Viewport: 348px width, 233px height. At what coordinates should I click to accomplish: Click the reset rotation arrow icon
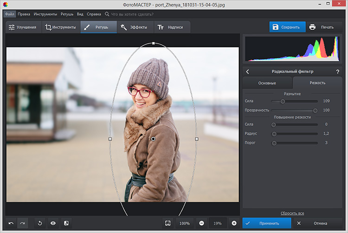point(40,223)
